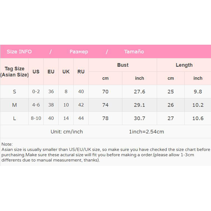Click the 78 cm bust value
Image resolution: width=211 pixels, height=211 pixels.
tap(105, 118)
